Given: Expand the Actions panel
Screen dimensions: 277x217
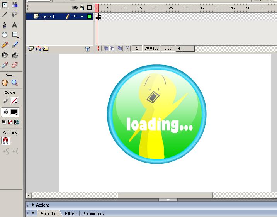Looking at the screenshot, I should pyautogui.click(x=33, y=205).
